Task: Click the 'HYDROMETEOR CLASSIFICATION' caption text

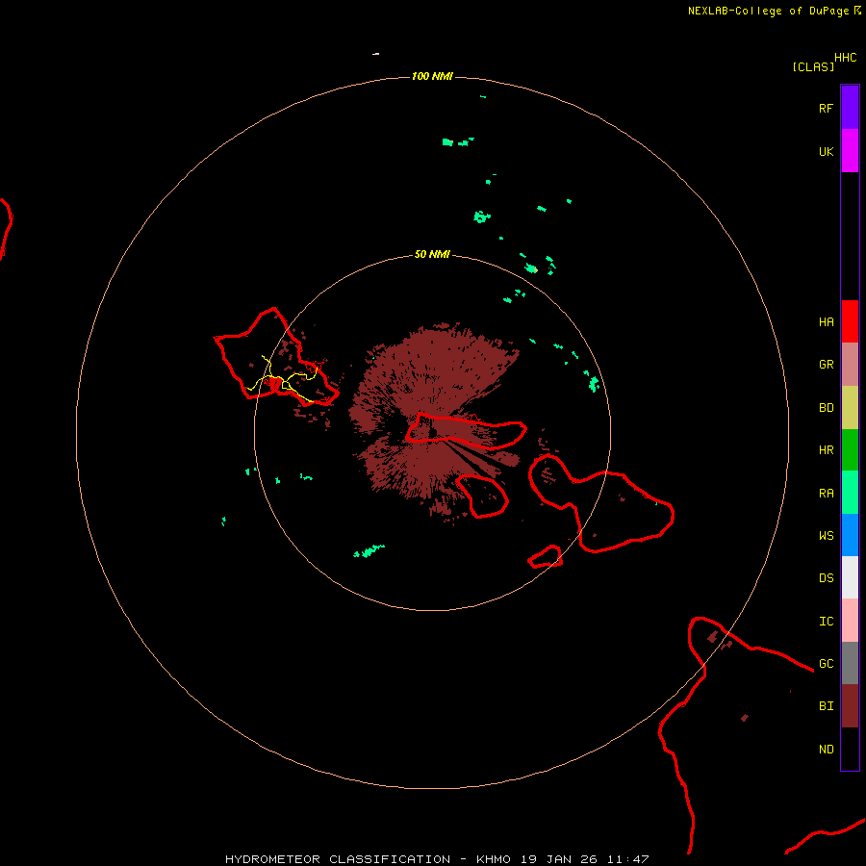Action: click(338, 859)
